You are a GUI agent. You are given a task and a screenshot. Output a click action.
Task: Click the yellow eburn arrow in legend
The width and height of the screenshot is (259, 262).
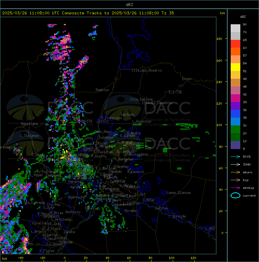(x=235, y=172)
